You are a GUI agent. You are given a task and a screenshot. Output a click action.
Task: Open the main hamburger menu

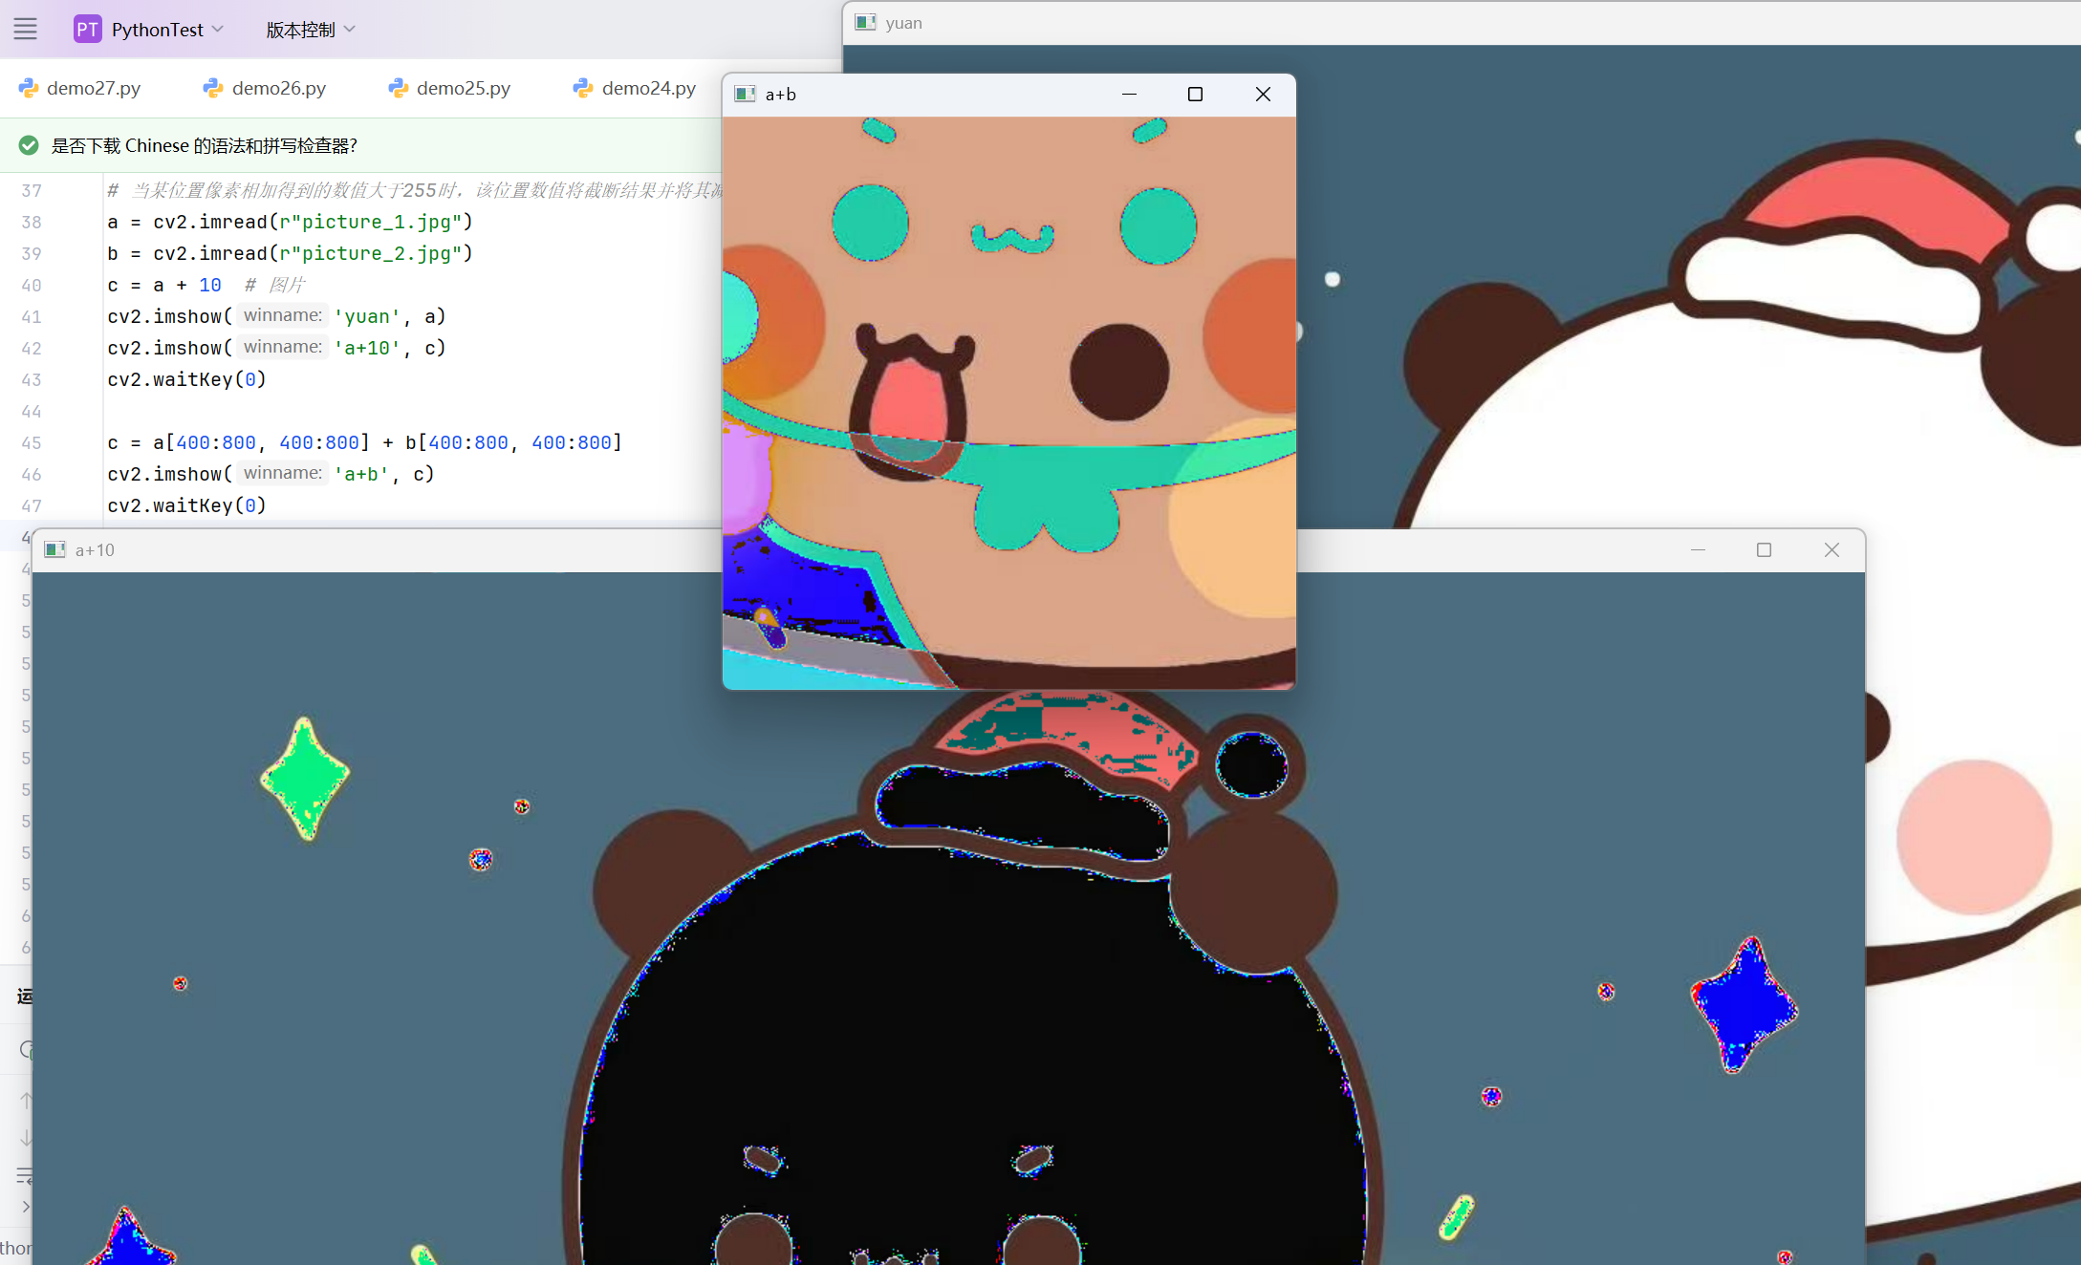(26, 29)
